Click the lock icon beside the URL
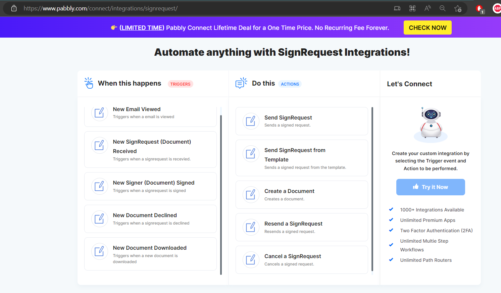Image resolution: width=501 pixels, height=293 pixels. tap(14, 8)
